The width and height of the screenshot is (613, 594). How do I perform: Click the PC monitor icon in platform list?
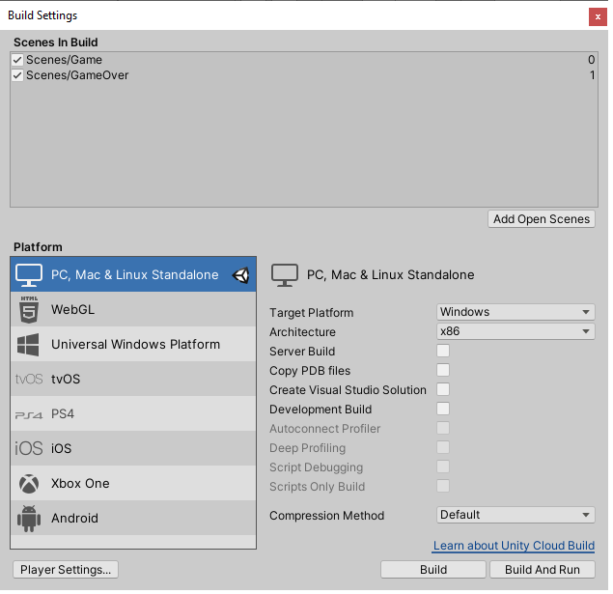coord(29,275)
